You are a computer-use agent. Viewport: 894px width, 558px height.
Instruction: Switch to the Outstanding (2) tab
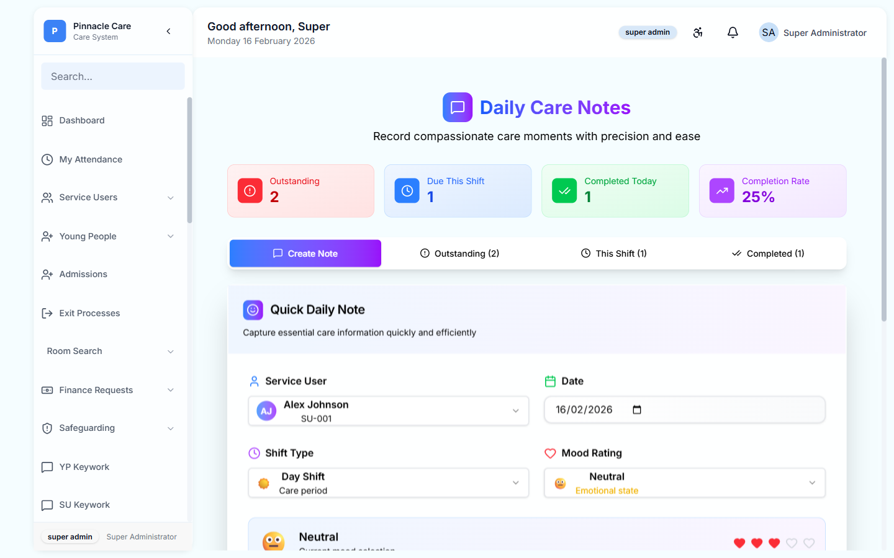click(x=459, y=254)
